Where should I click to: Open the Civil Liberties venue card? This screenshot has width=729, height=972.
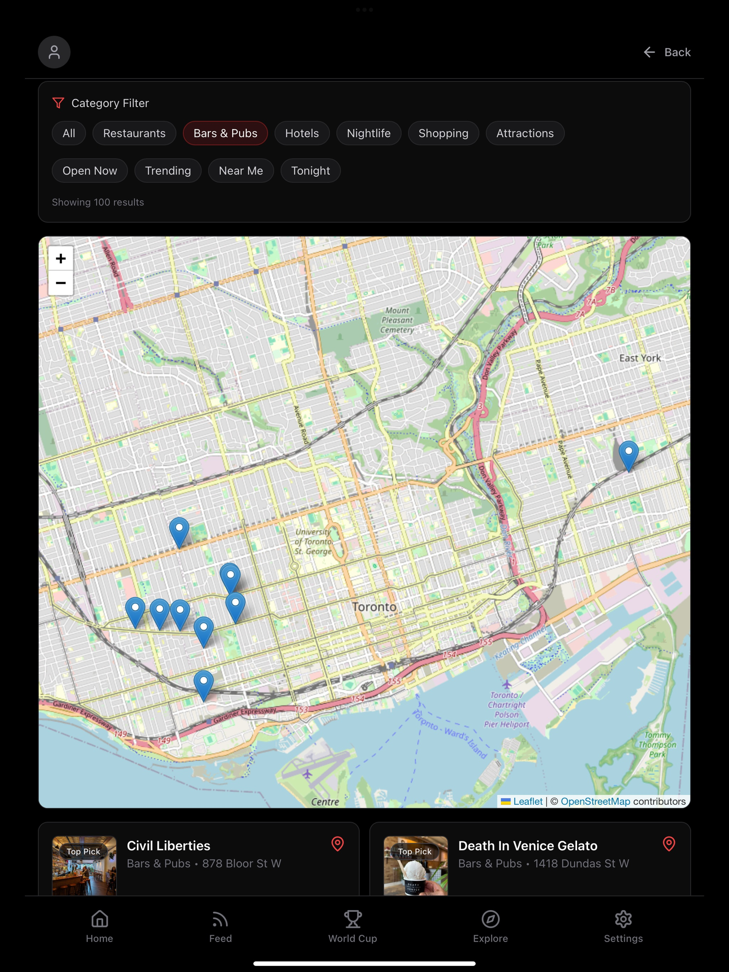[x=199, y=859]
